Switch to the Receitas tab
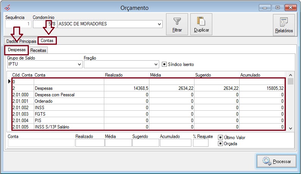The width and height of the screenshot is (301, 174). 38,50
